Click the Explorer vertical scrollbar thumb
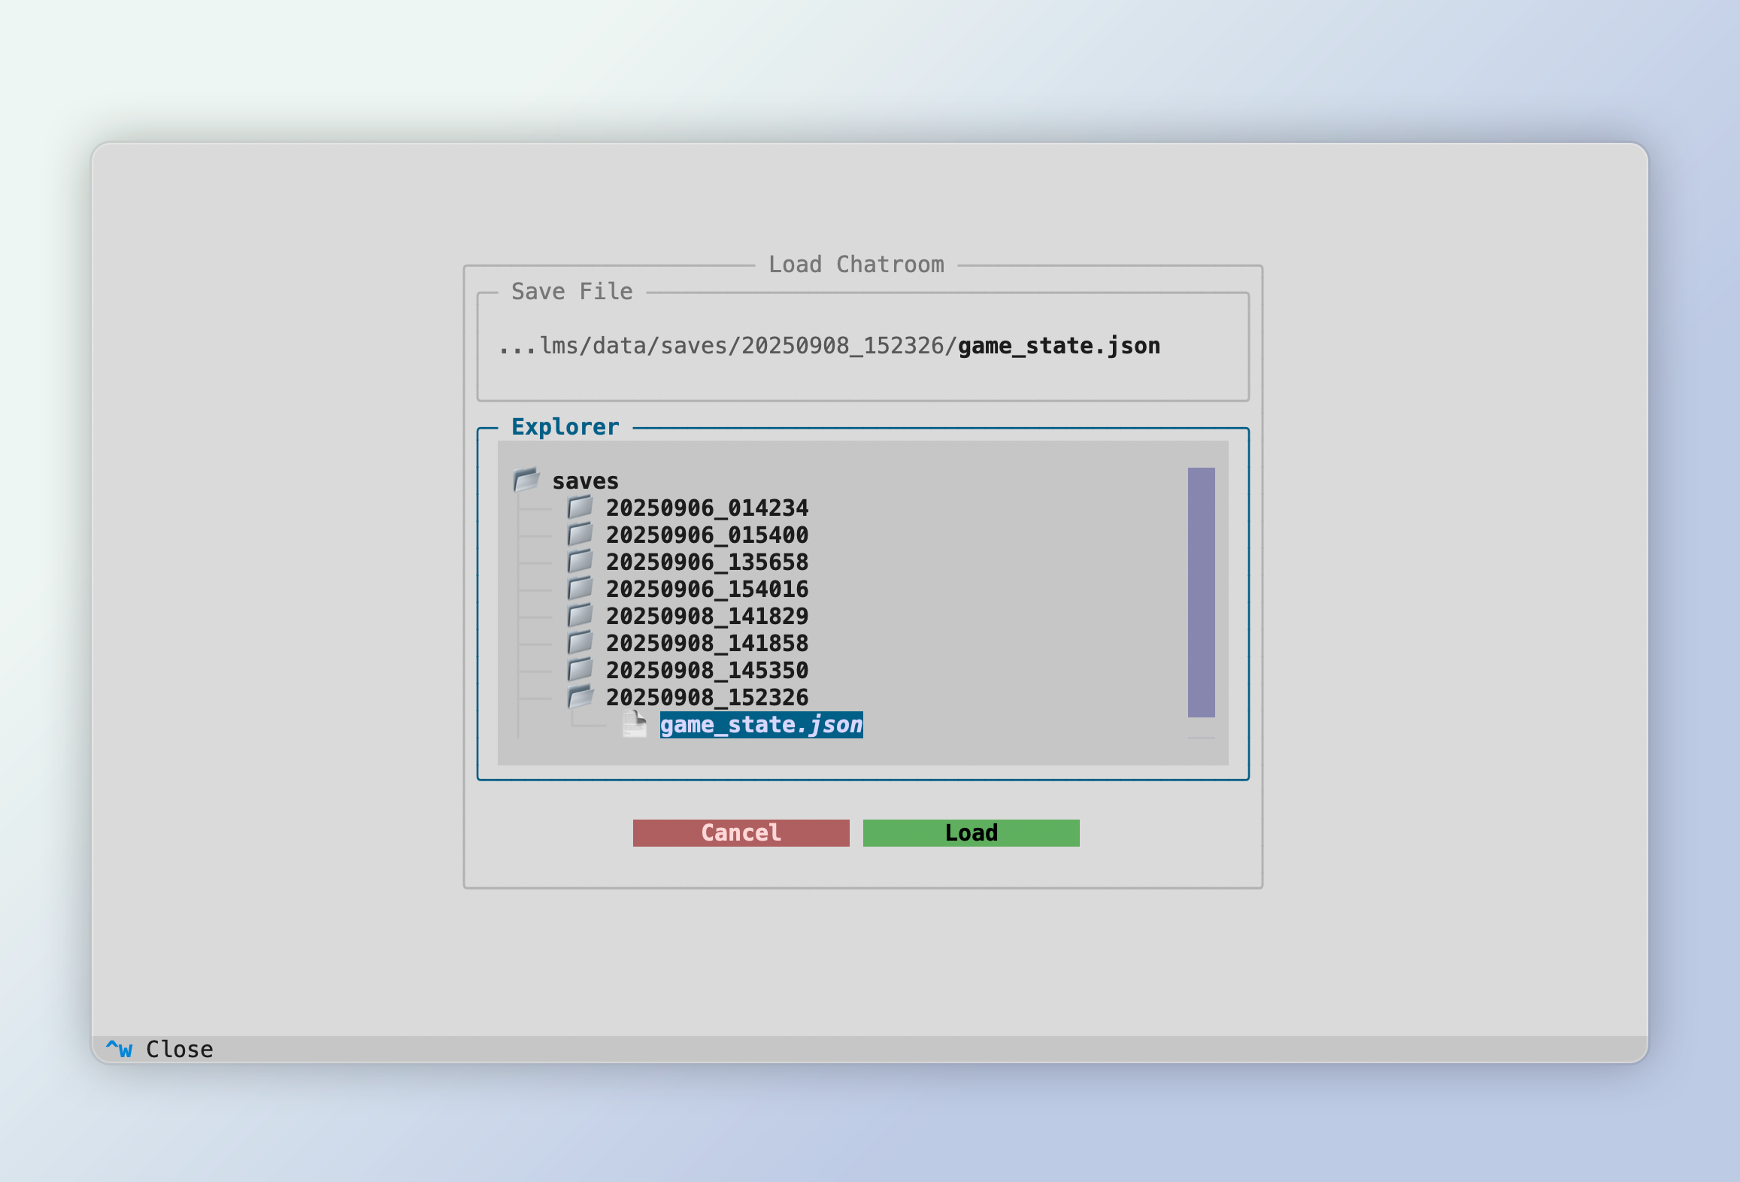Screen dimensions: 1740x1182 click(x=1201, y=592)
